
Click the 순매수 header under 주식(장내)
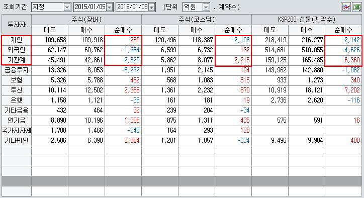pos(123,30)
